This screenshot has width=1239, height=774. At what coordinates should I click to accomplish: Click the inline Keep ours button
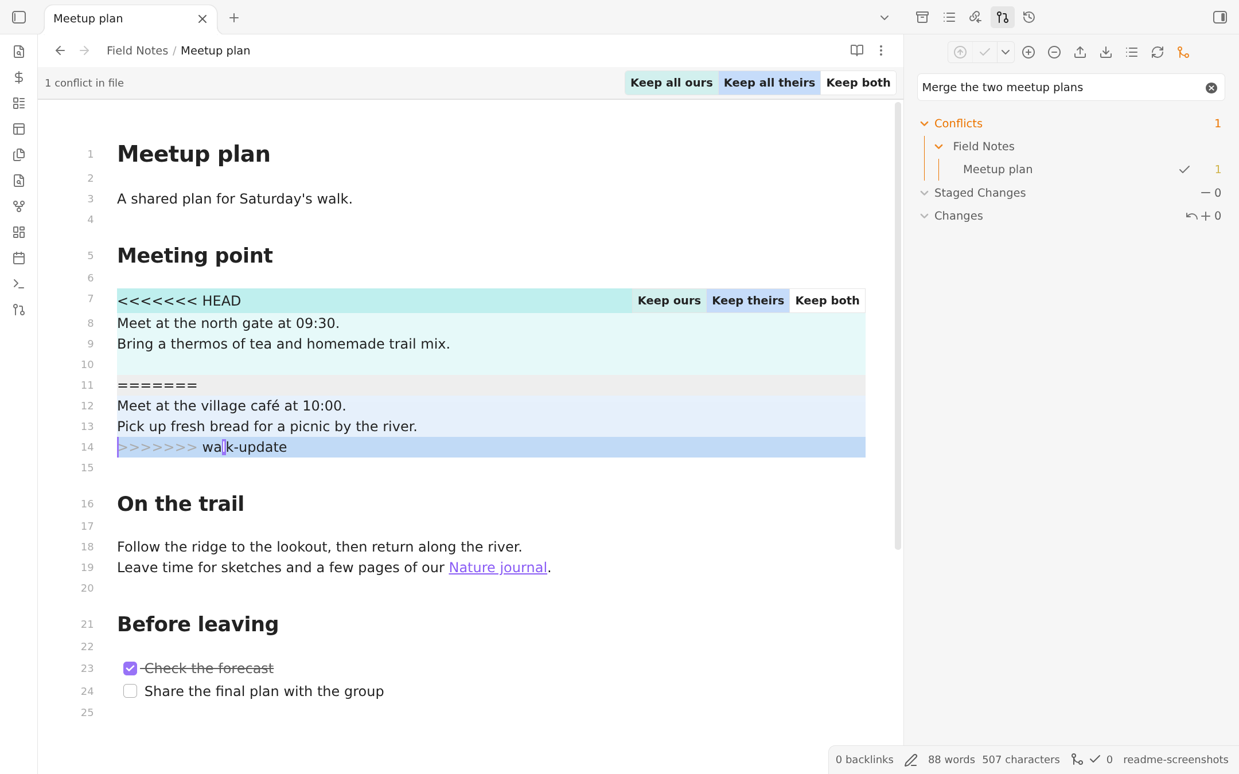669,300
